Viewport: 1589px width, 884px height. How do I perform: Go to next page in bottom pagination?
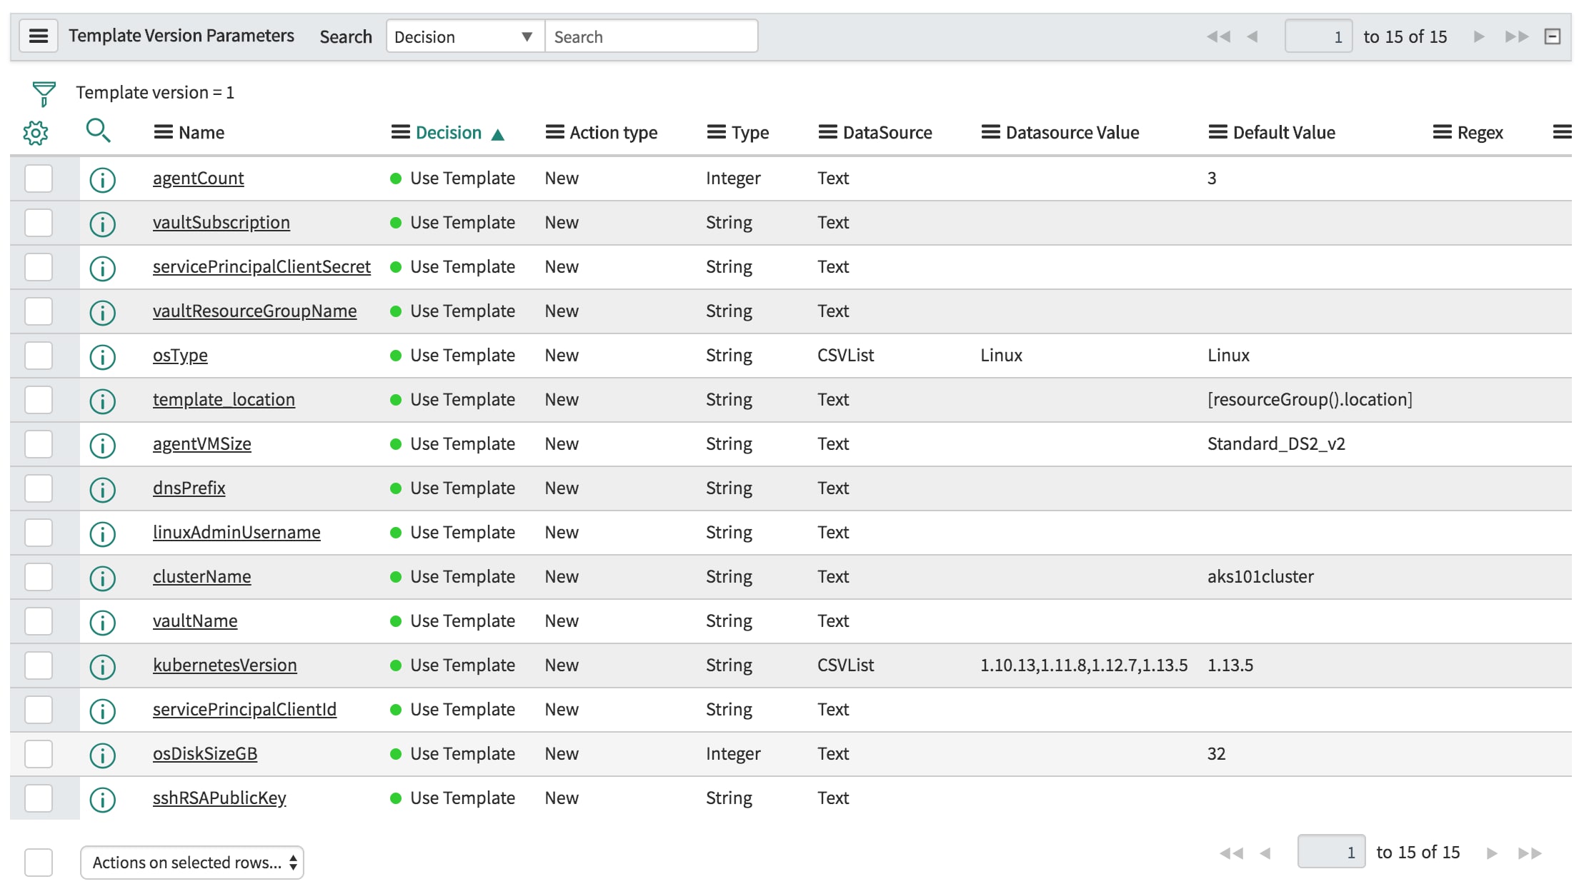click(1492, 853)
